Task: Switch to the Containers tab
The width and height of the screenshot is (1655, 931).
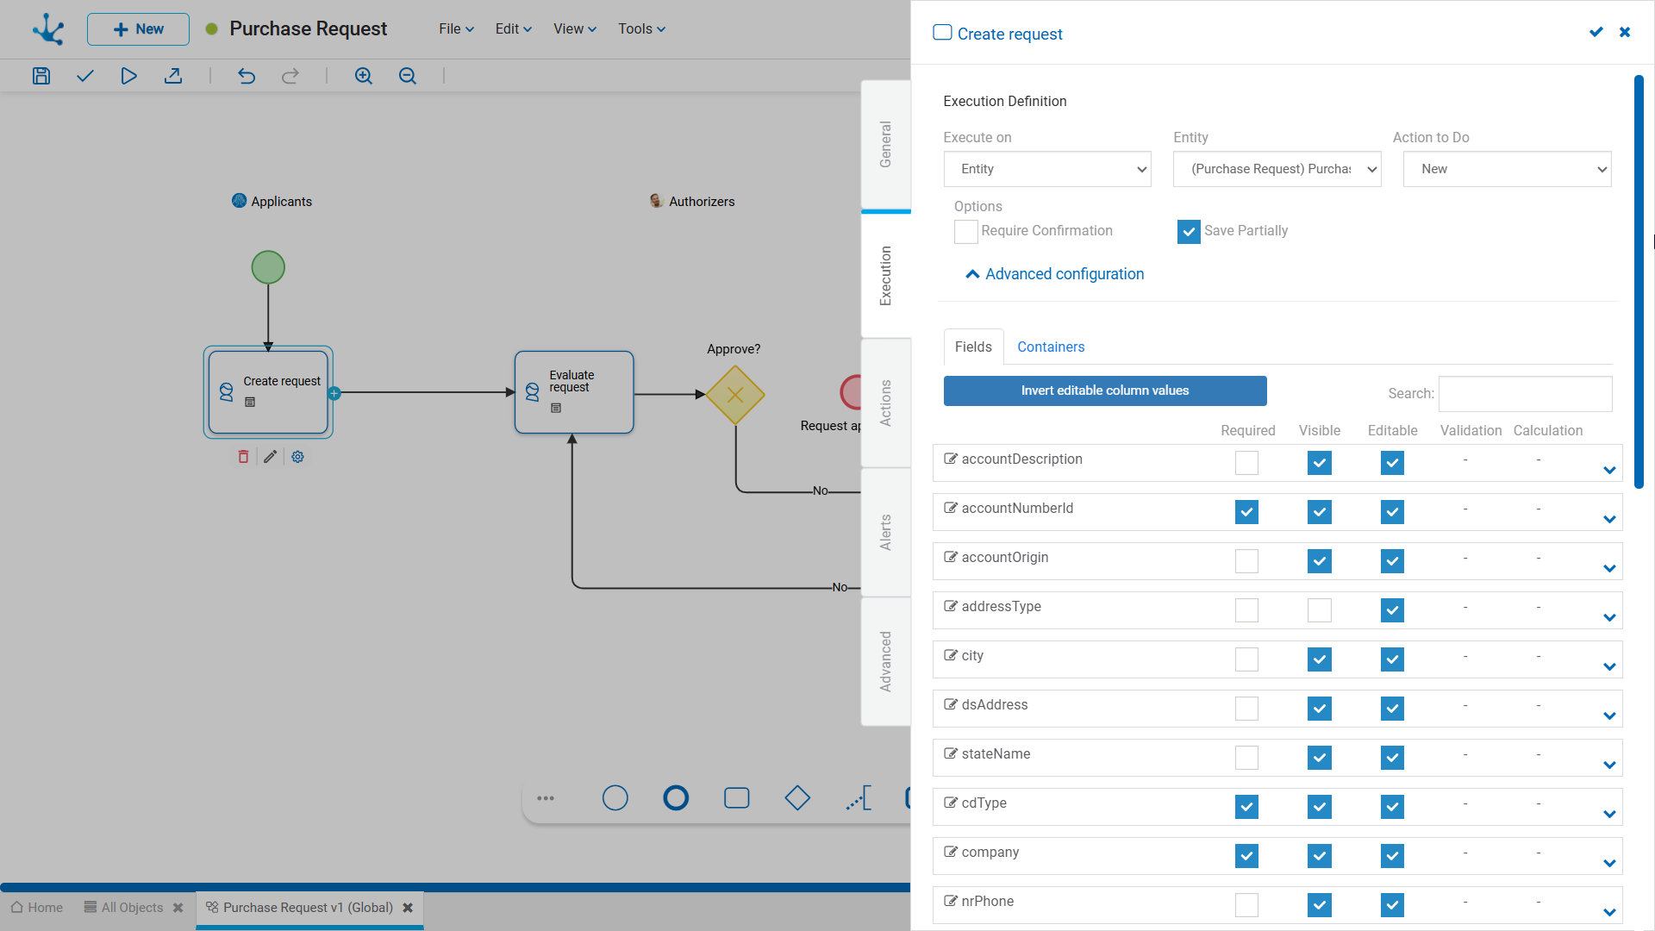Action: [x=1051, y=347]
